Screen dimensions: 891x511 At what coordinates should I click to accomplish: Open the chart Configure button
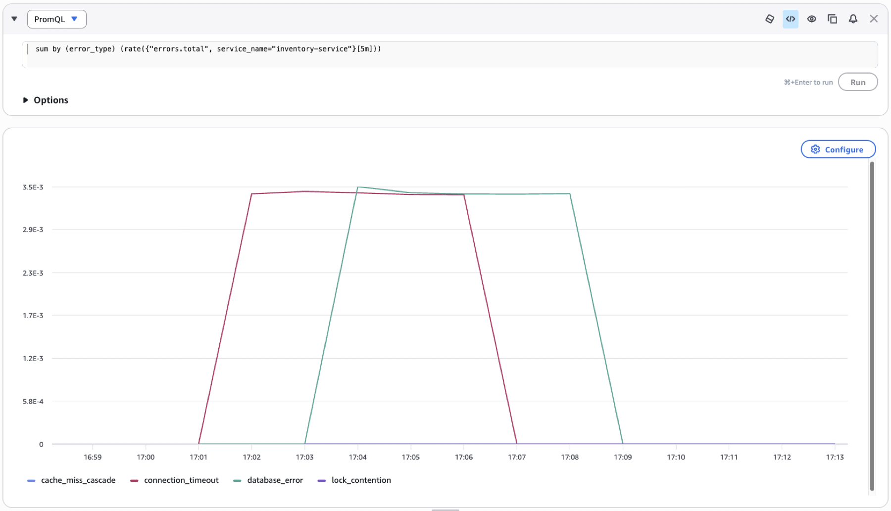[838, 149]
